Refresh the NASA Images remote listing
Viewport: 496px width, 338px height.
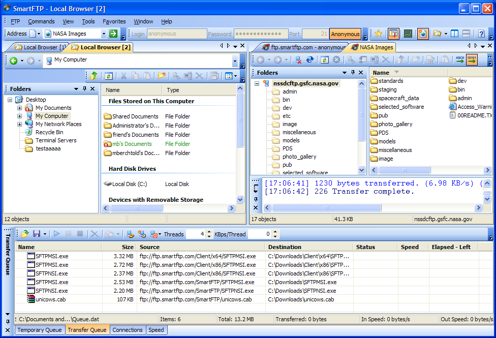click(324, 60)
